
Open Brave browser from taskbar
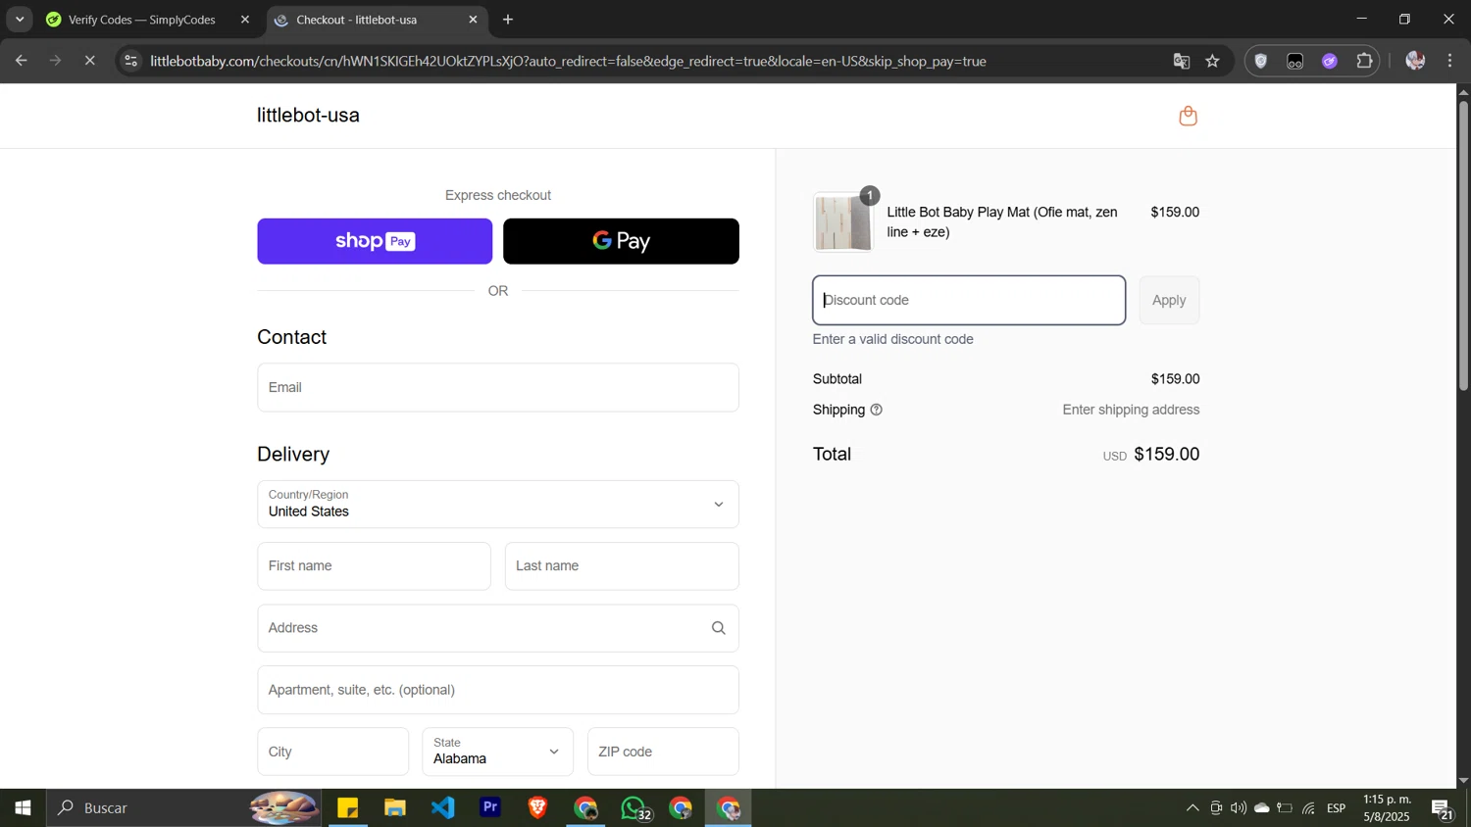click(x=537, y=808)
